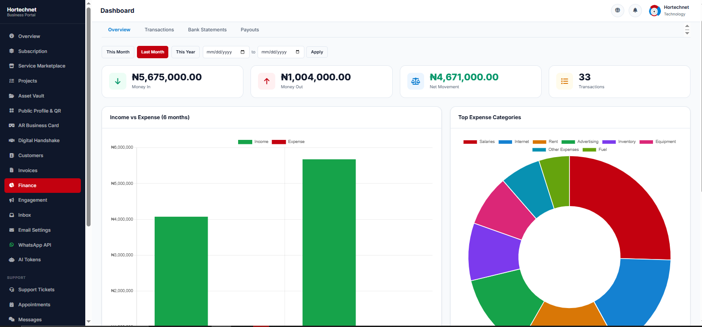Click the Service Marketplace store icon

coord(11,66)
